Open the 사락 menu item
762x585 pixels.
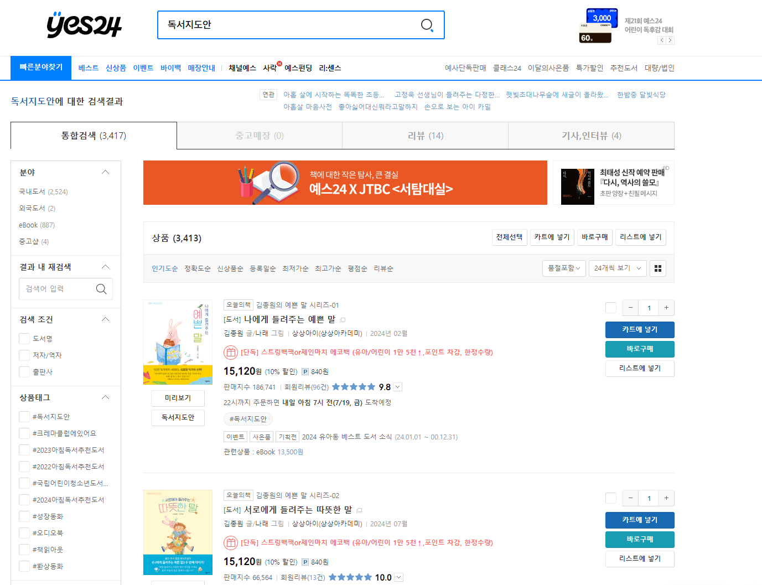(x=269, y=68)
